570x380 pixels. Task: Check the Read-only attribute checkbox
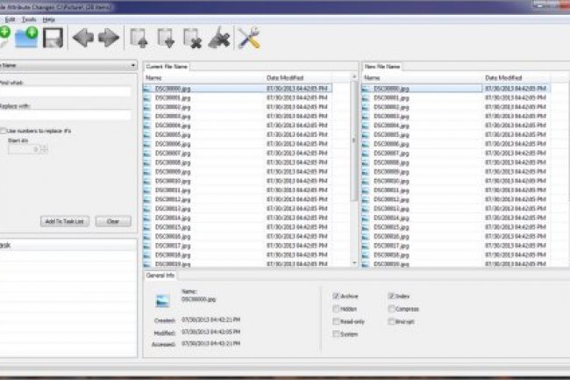click(337, 321)
